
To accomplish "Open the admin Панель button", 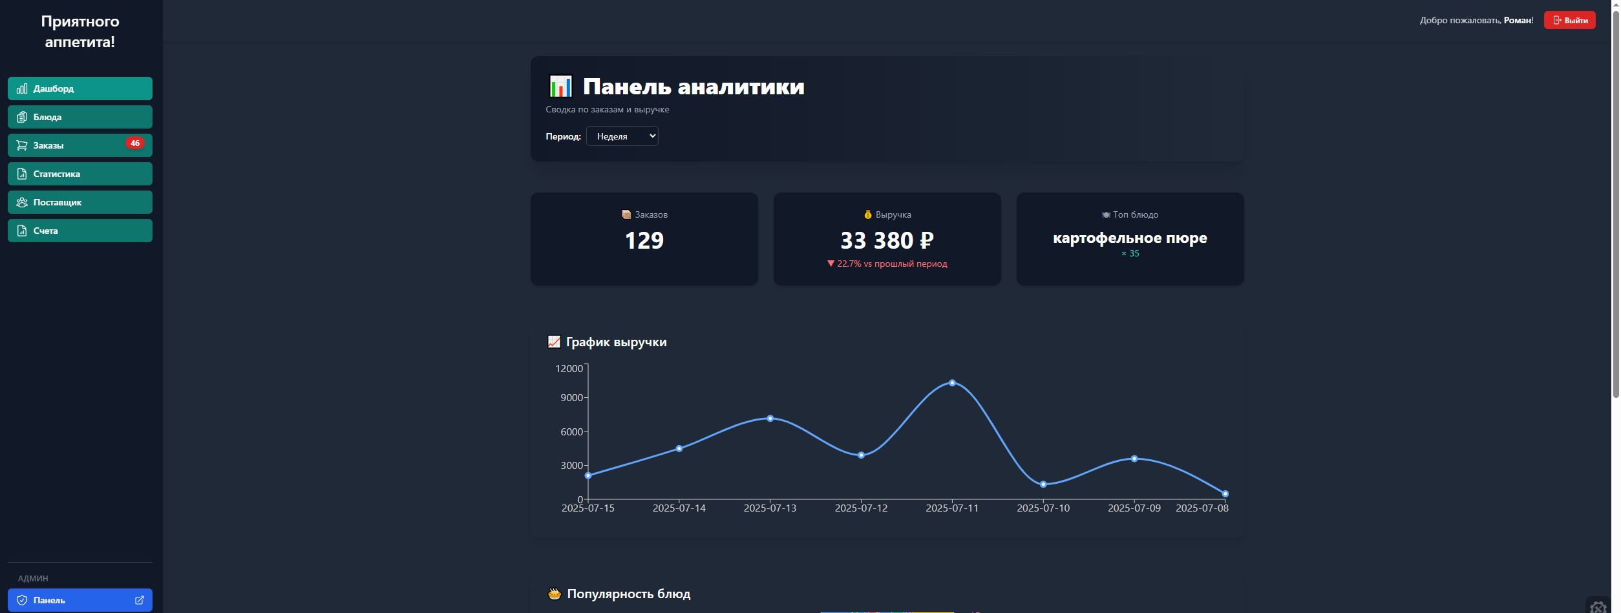I will [80, 600].
